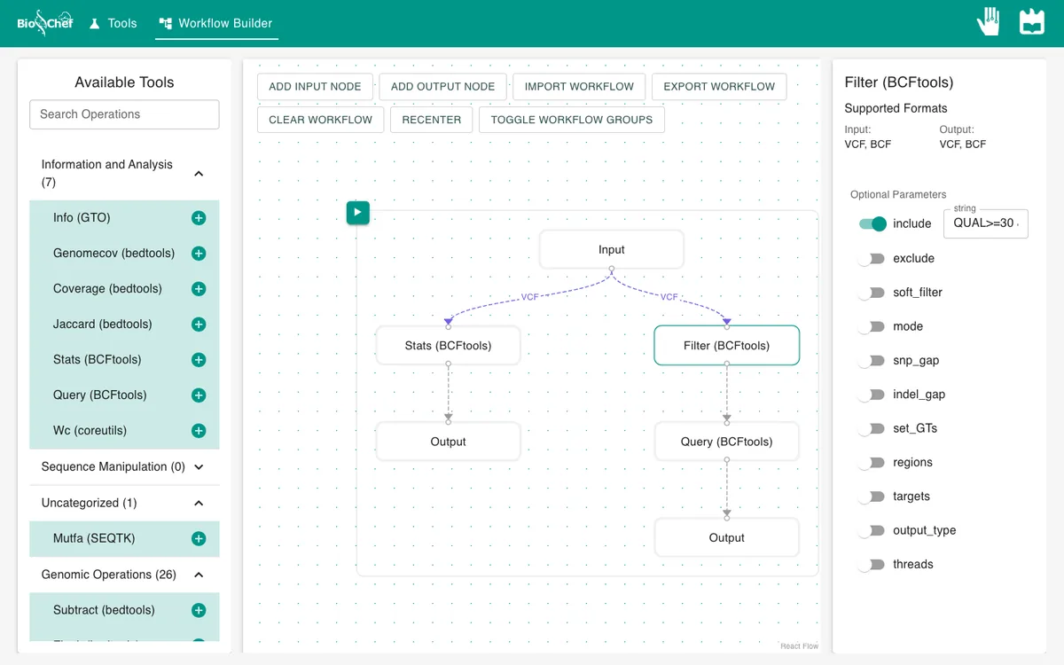
Task: Focus the Search Operations field
Action: pos(124,114)
